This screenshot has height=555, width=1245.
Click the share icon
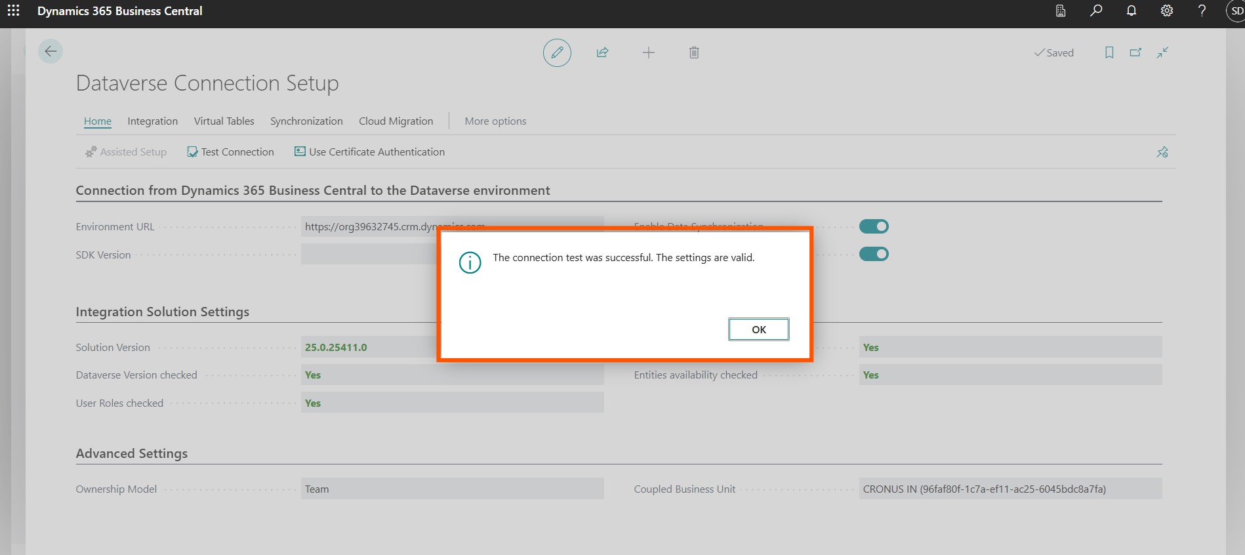(602, 52)
